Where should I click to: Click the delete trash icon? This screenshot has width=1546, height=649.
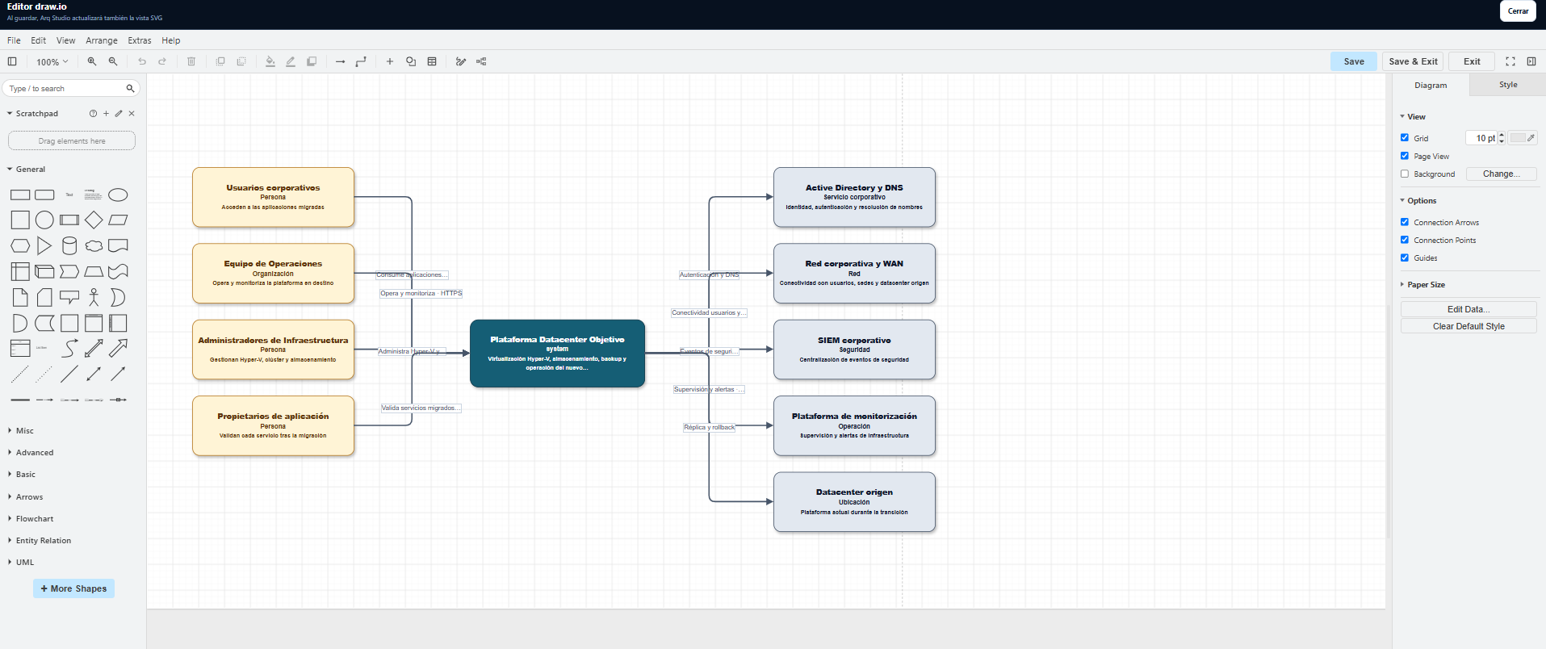pos(191,61)
